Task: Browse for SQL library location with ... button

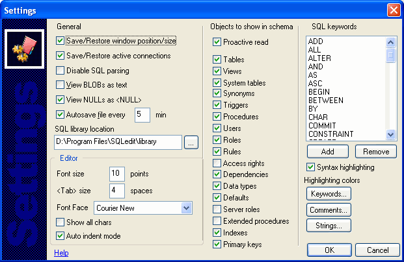Action: click(x=191, y=142)
